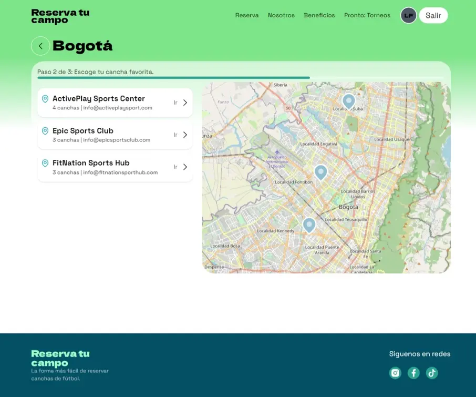The width and height of the screenshot is (476, 397).
Task: Click the info@fitnationsporthub.com text
Action: point(120,172)
